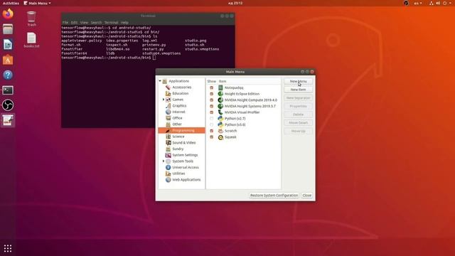Open Terminal Help menu

coord(124,22)
